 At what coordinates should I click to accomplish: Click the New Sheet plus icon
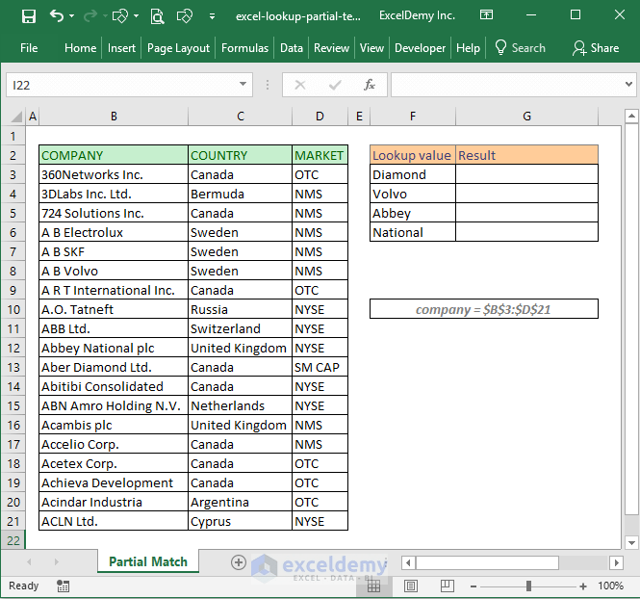pos(239,562)
